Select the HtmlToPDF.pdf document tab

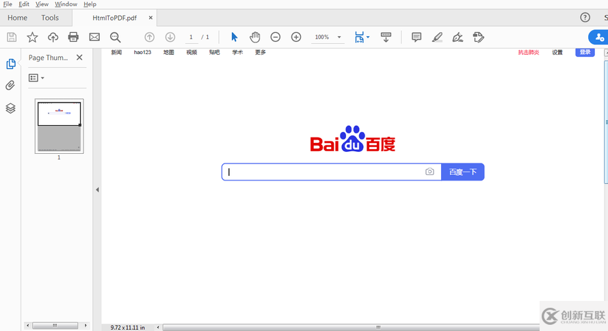pos(114,18)
